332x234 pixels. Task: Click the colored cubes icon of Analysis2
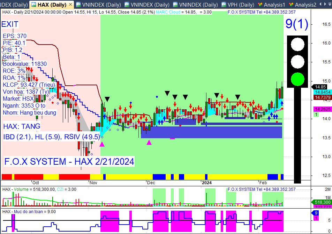pos(291,5)
